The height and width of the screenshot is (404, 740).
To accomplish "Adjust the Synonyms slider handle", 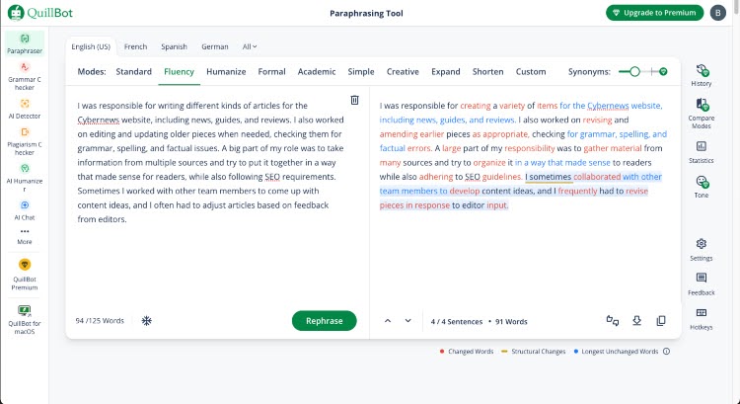I will click(x=634, y=72).
